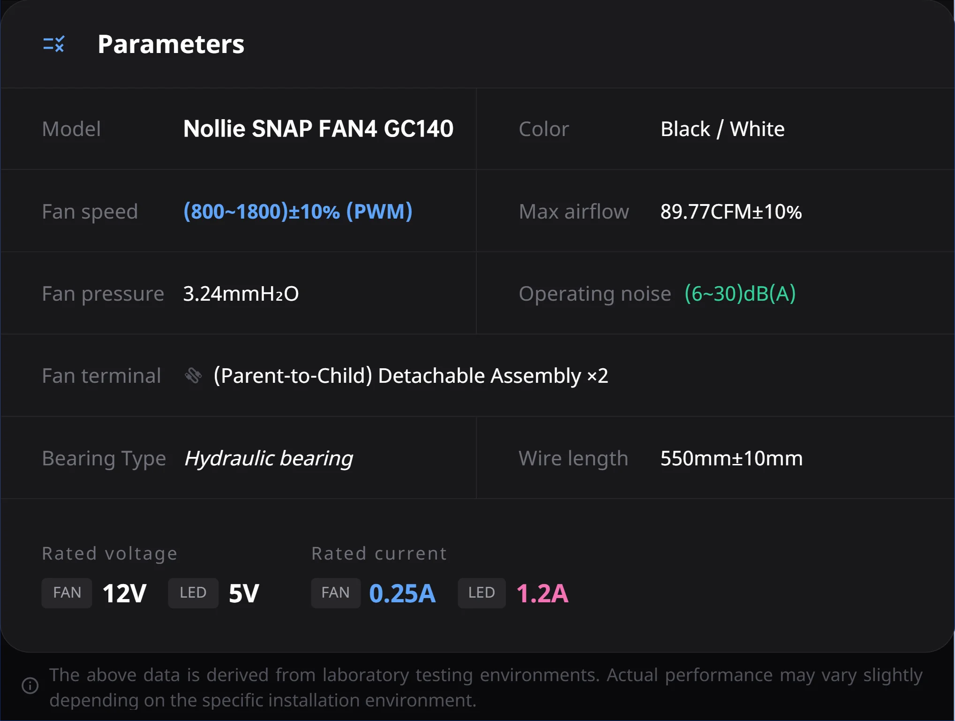955x721 pixels.
Task: Click the Parameters checklist icon
Action: [x=54, y=44]
